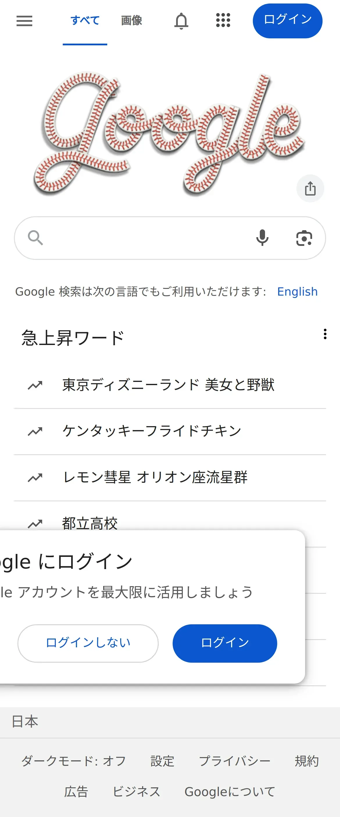
Task: Click the magnifier search icon
Action: (x=35, y=238)
